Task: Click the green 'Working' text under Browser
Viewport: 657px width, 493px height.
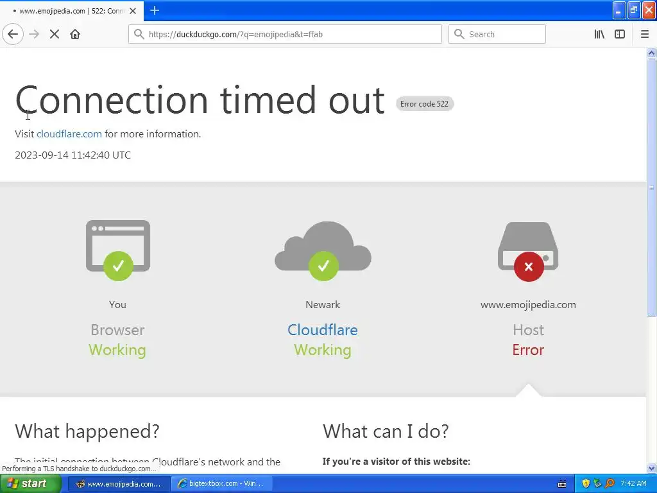Action: 117,350
